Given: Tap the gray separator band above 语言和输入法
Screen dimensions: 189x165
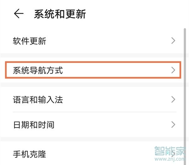Looking at the screenshot, I should tap(94, 85).
